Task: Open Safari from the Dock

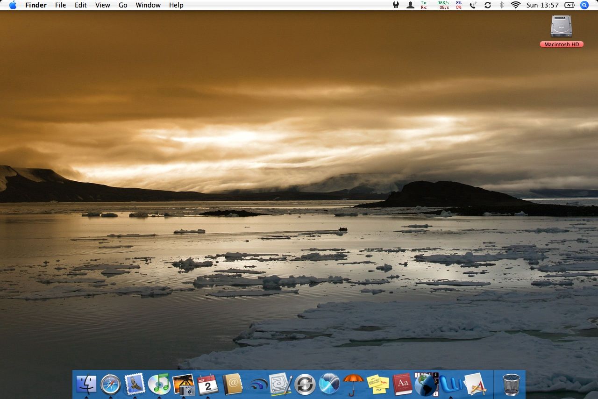Action: (x=111, y=384)
